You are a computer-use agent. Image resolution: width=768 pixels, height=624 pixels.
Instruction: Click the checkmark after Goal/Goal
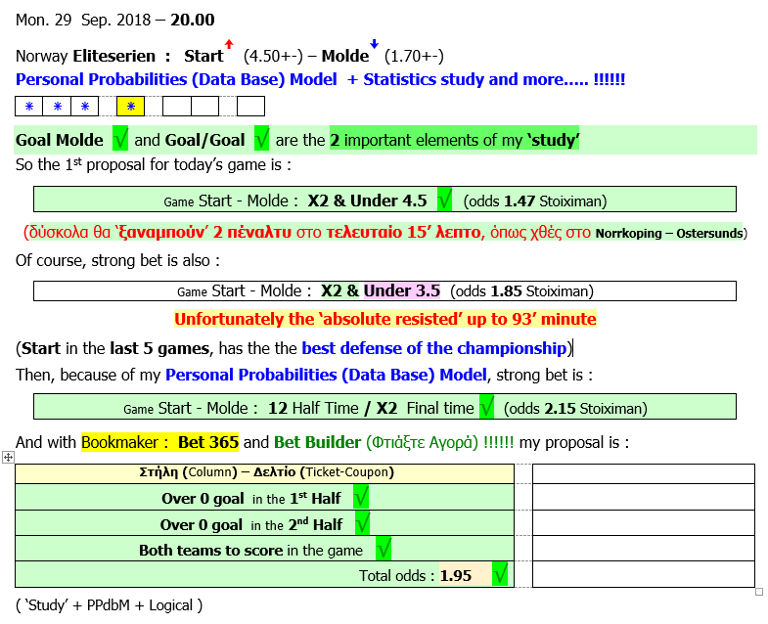point(262,138)
